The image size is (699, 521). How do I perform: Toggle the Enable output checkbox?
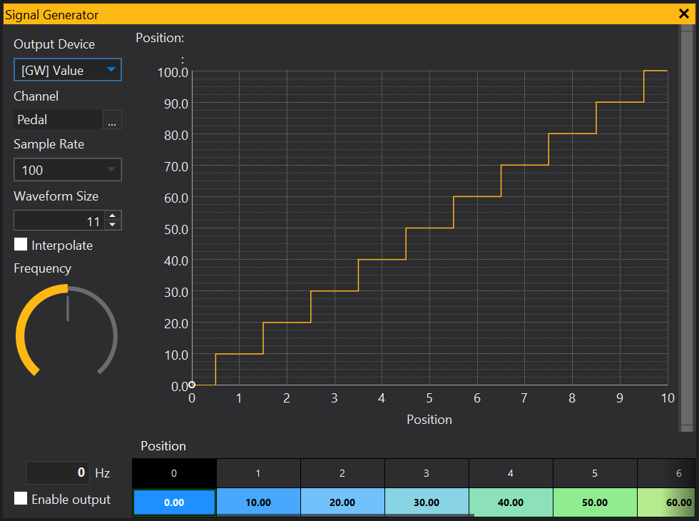coord(21,499)
